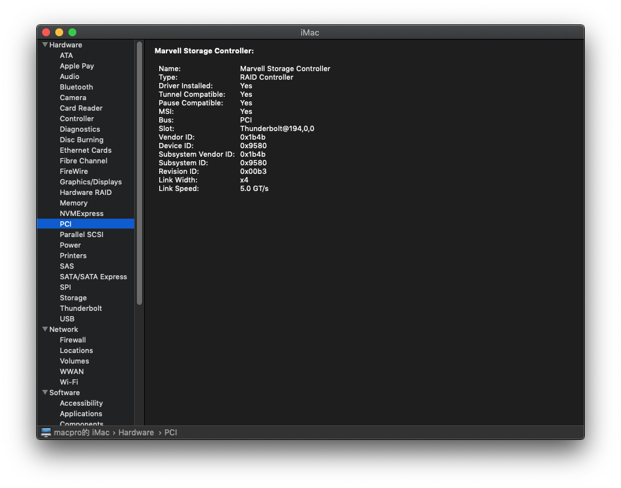Screen dimensions: 621x488
Task: Minimize window using the yellow button
Action: 59,32
